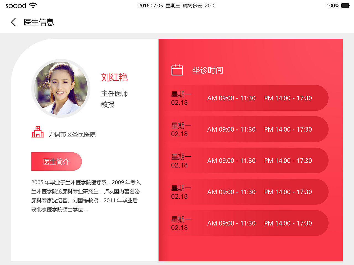
Task: Tap the battery icon in status bar
Action: (x=345, y=6)
